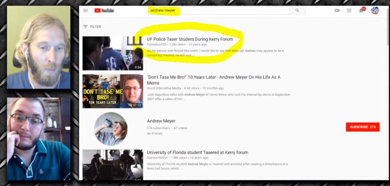Image resolution: width=390 pixels, height=186 pixels.
Task: Open the upload video camera icon
Action: click(337, 11)
